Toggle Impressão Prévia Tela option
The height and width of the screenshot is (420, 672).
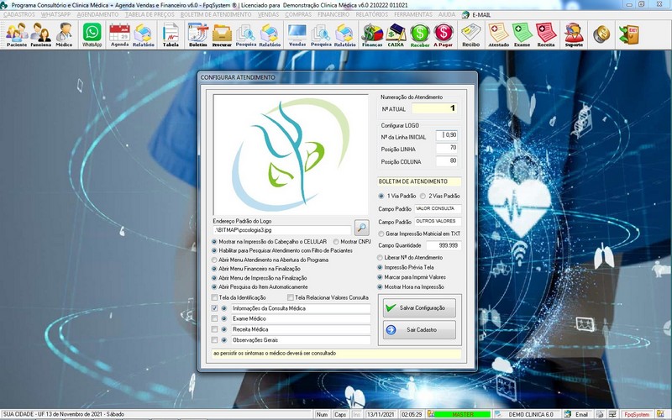tap(380, 267)
